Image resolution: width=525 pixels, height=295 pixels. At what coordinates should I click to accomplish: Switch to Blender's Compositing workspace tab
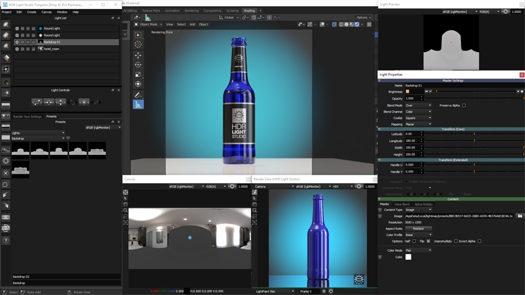pos(212,11)
